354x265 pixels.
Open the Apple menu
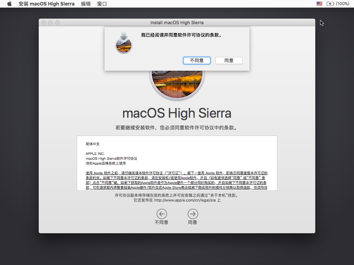(9, 4)
